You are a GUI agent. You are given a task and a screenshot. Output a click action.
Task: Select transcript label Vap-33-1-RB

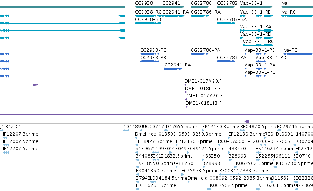tap(255, 12)
